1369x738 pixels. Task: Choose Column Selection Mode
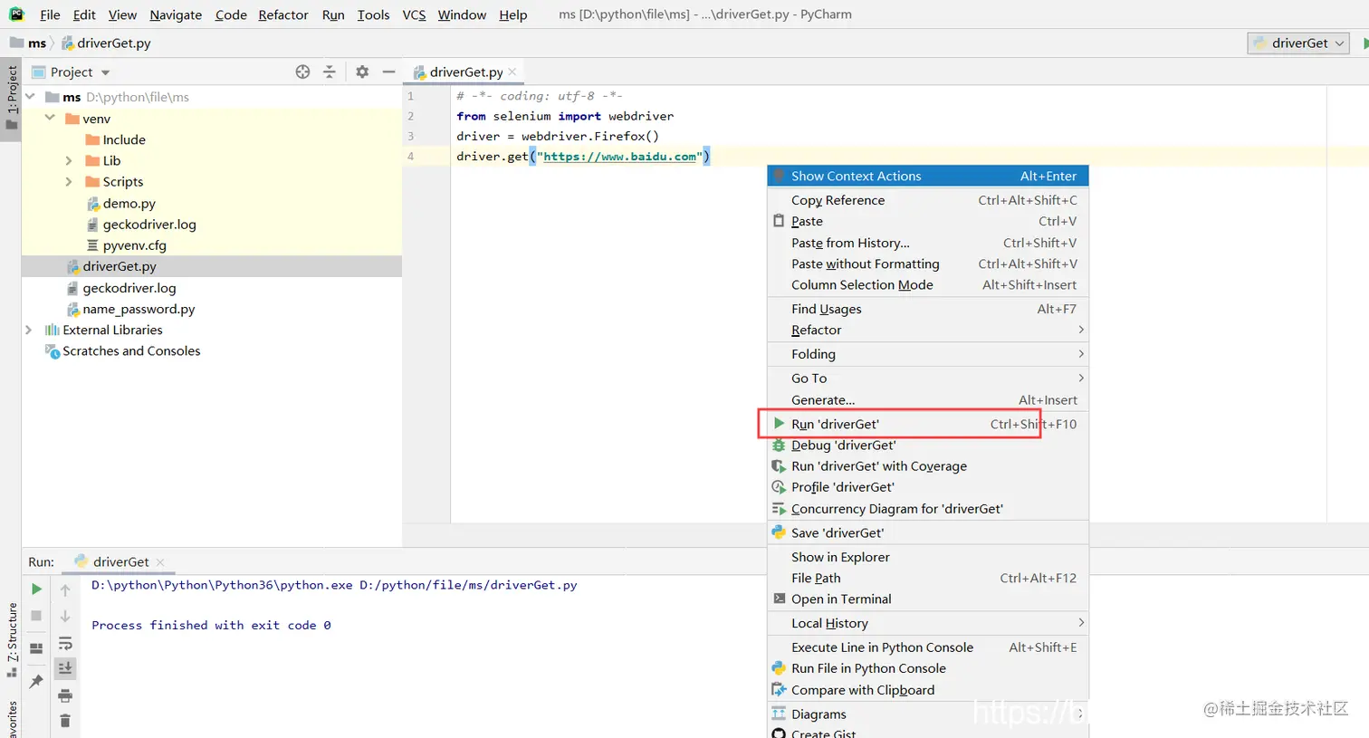pyautogui.click(x=928, y=284)
